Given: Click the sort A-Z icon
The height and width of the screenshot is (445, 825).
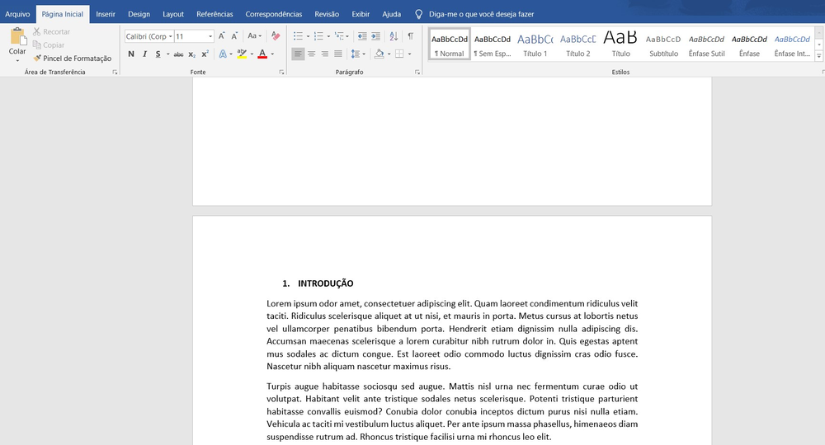Looking at the screenshot, I should pos(394,35).
